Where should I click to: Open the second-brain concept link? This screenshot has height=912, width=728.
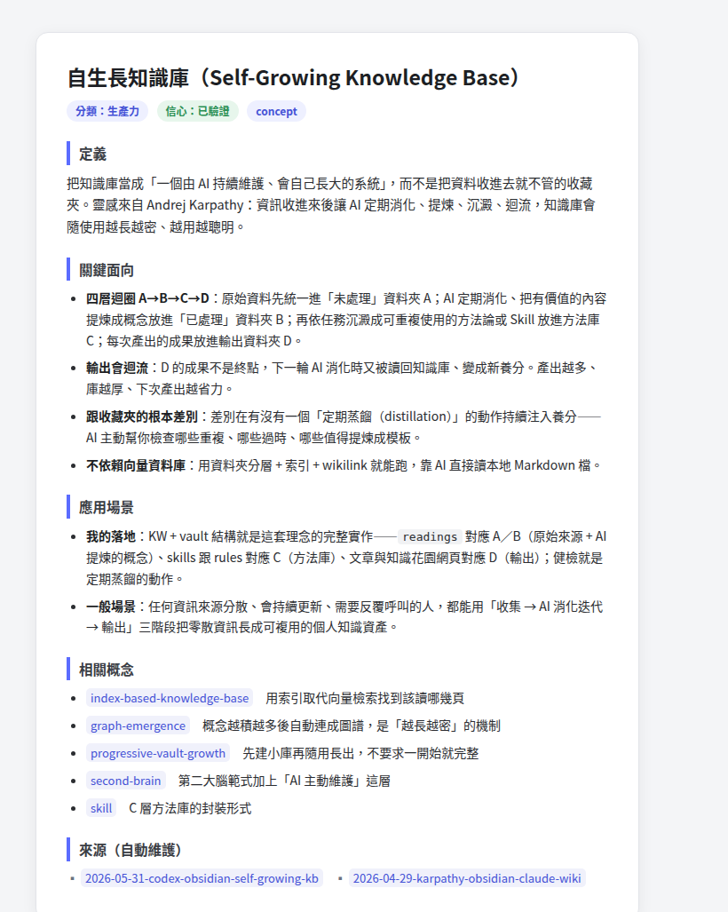coord(125,781)
